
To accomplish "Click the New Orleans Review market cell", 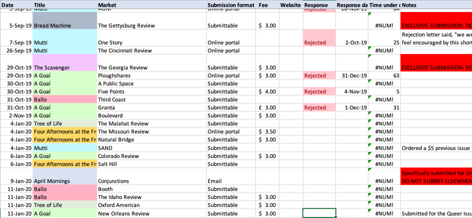I will tap(152, 213).
